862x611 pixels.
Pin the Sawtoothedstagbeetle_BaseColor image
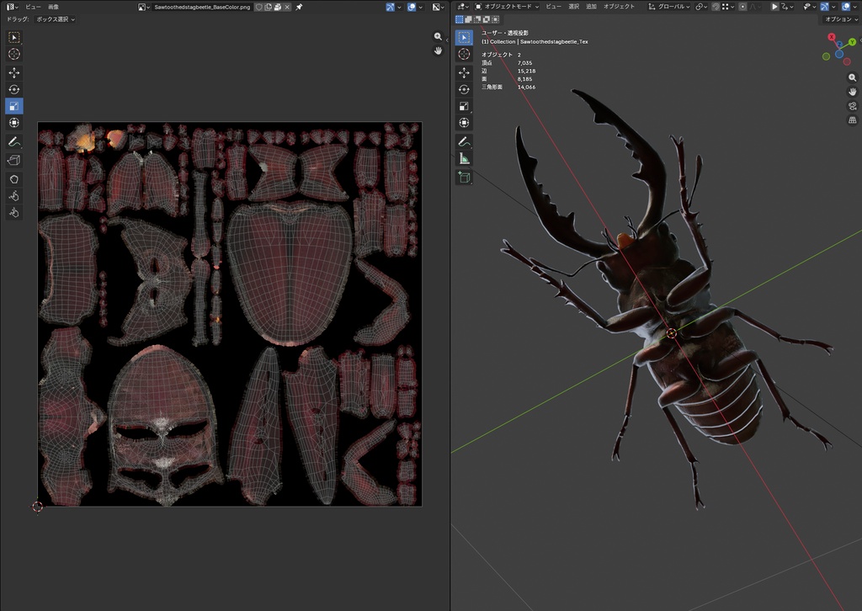pyautogui.click(x=299, y=7)
